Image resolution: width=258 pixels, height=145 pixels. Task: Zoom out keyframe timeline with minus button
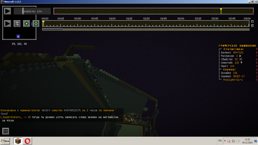pyautogui.click(x=252, y=25)
